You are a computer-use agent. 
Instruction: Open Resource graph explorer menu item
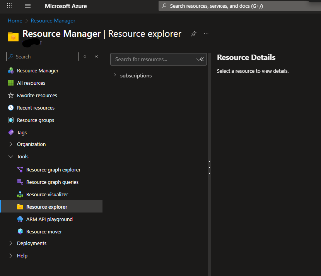tap(53, 170)
